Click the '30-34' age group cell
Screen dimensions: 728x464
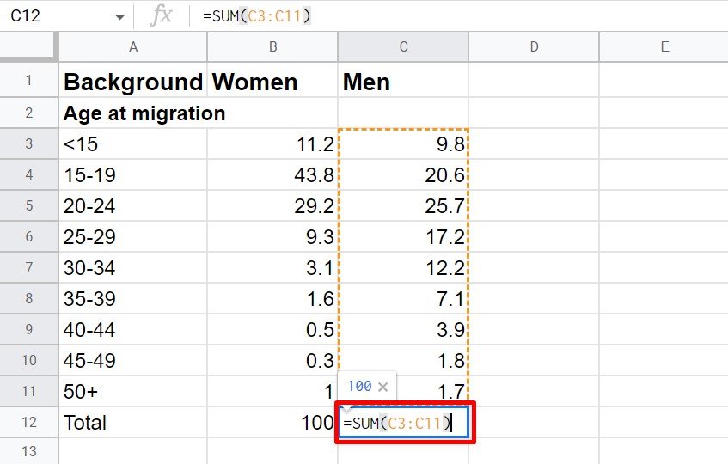coord(132,267)
